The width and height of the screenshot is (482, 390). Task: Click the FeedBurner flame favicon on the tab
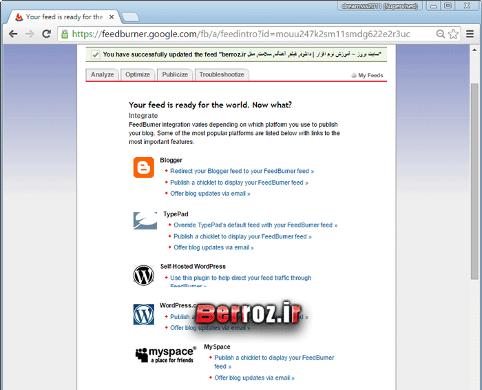pos(19,17)
